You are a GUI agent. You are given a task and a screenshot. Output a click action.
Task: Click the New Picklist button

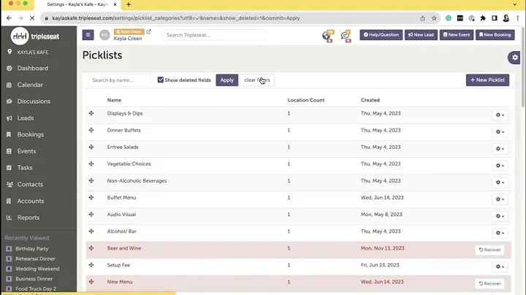point(487,80)
